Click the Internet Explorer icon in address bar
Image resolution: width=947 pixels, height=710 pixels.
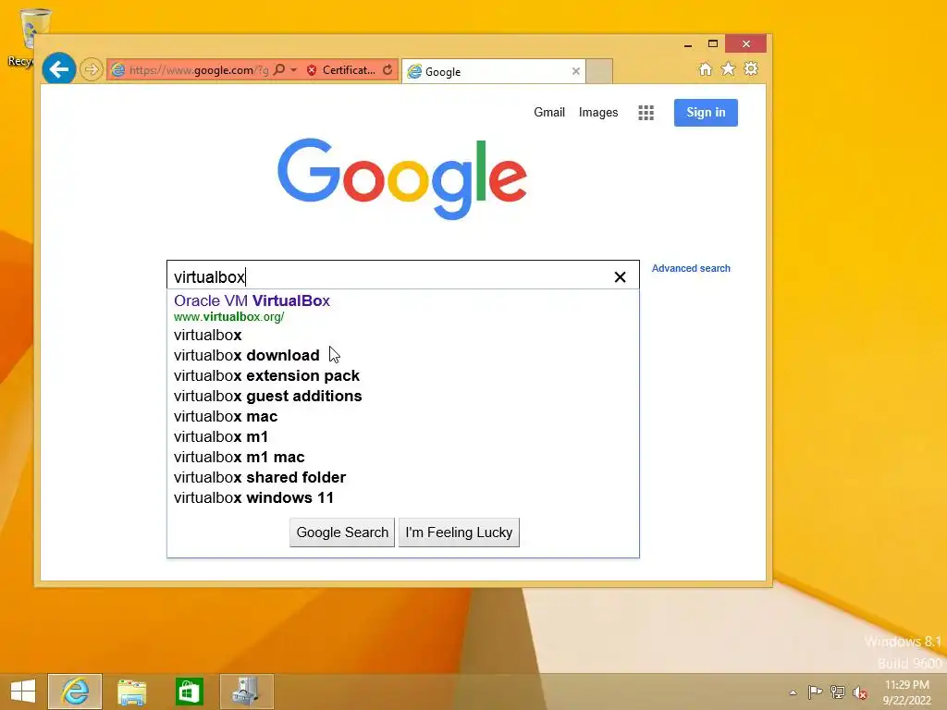(118, 70)
